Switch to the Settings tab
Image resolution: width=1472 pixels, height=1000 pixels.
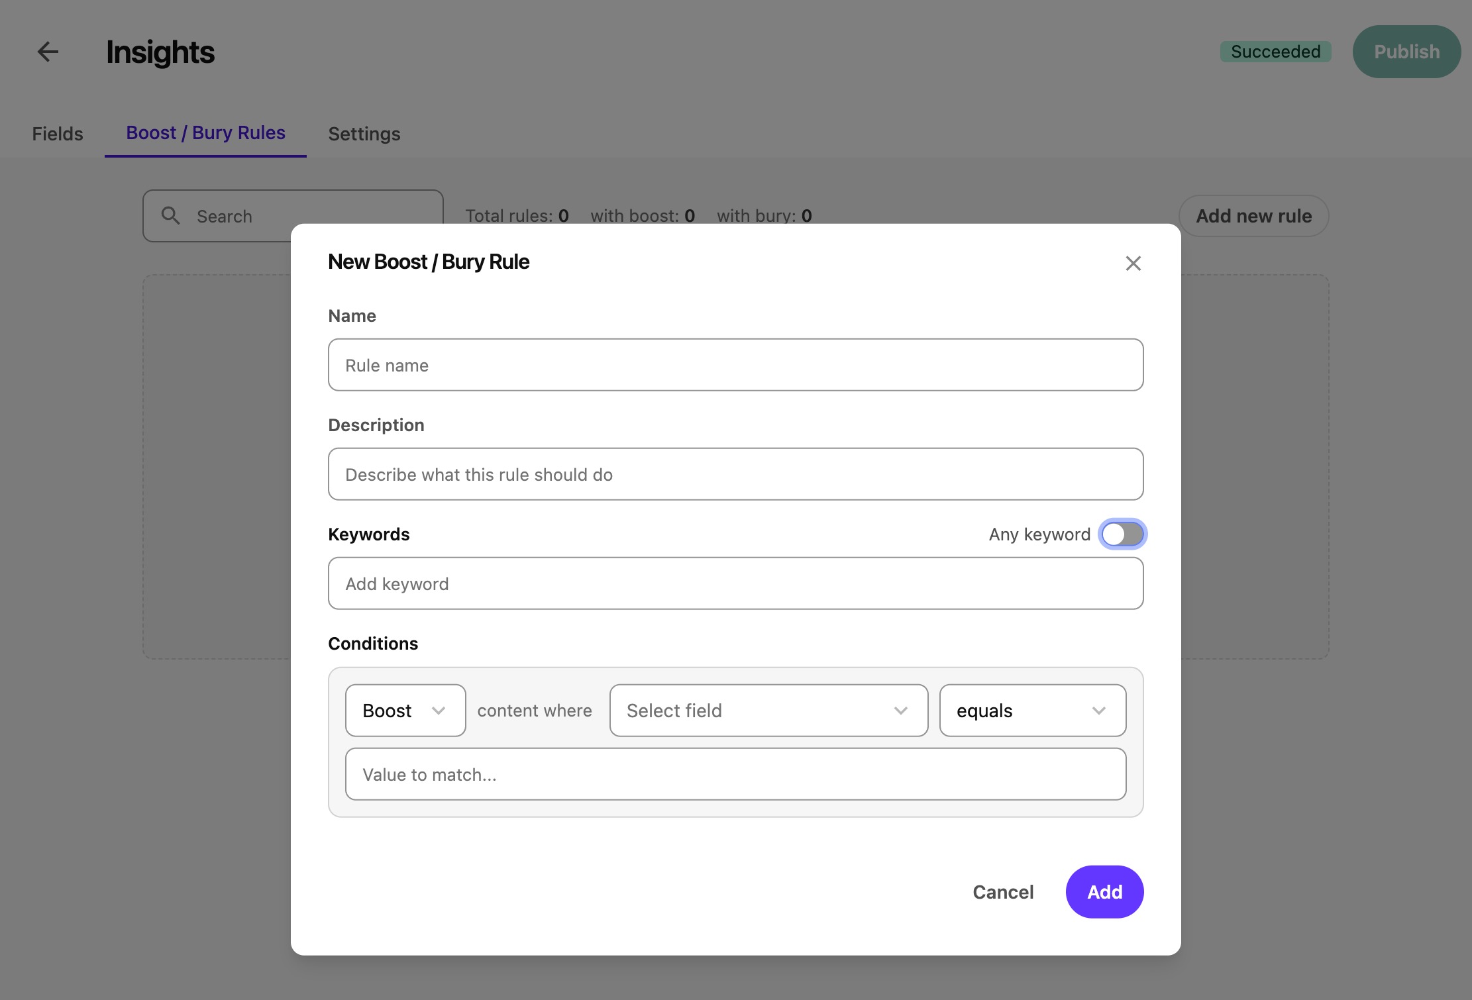[364, 134]
